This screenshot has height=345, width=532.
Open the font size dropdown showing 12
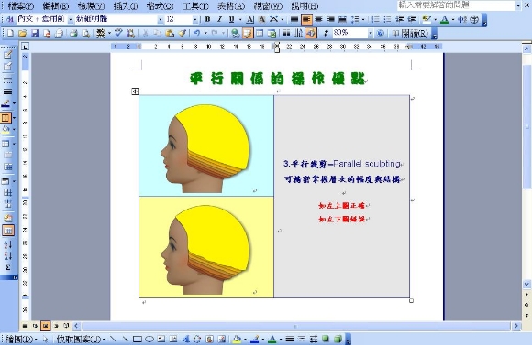coord(195,19)
